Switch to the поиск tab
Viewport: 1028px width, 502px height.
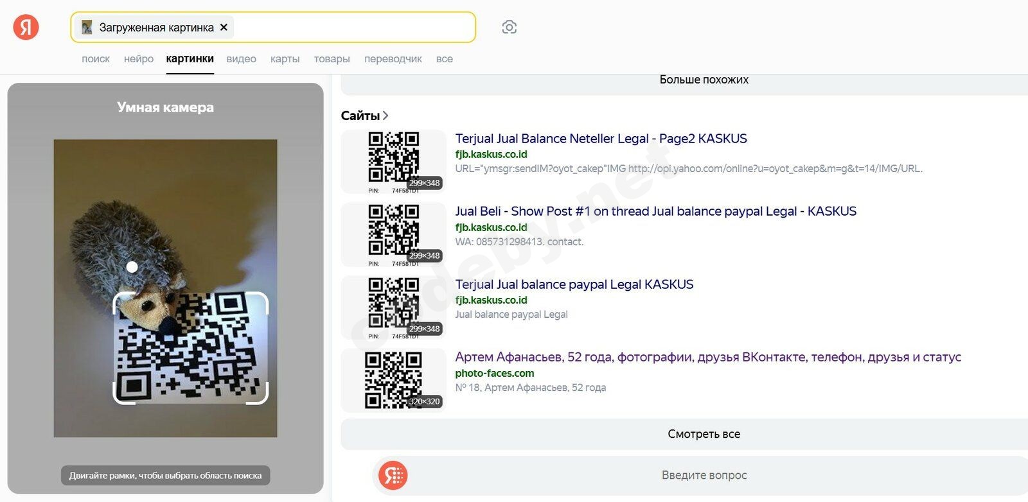[96, 59]
